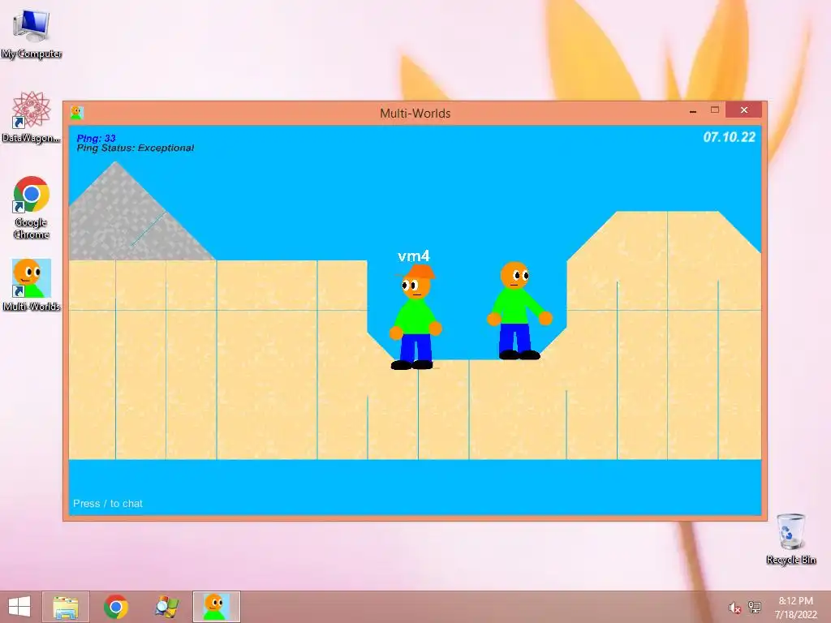Click the Multi-Worlds window title text
Image resolution: width=831 pixels, height=623 pixels.
(415, 114)
